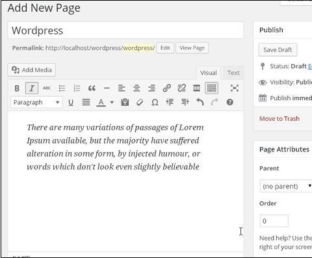The width and height of the screenshot is (312, 258).
Task: Justify the text alignment
Action: pyautogui.click(x=86, y=102)
